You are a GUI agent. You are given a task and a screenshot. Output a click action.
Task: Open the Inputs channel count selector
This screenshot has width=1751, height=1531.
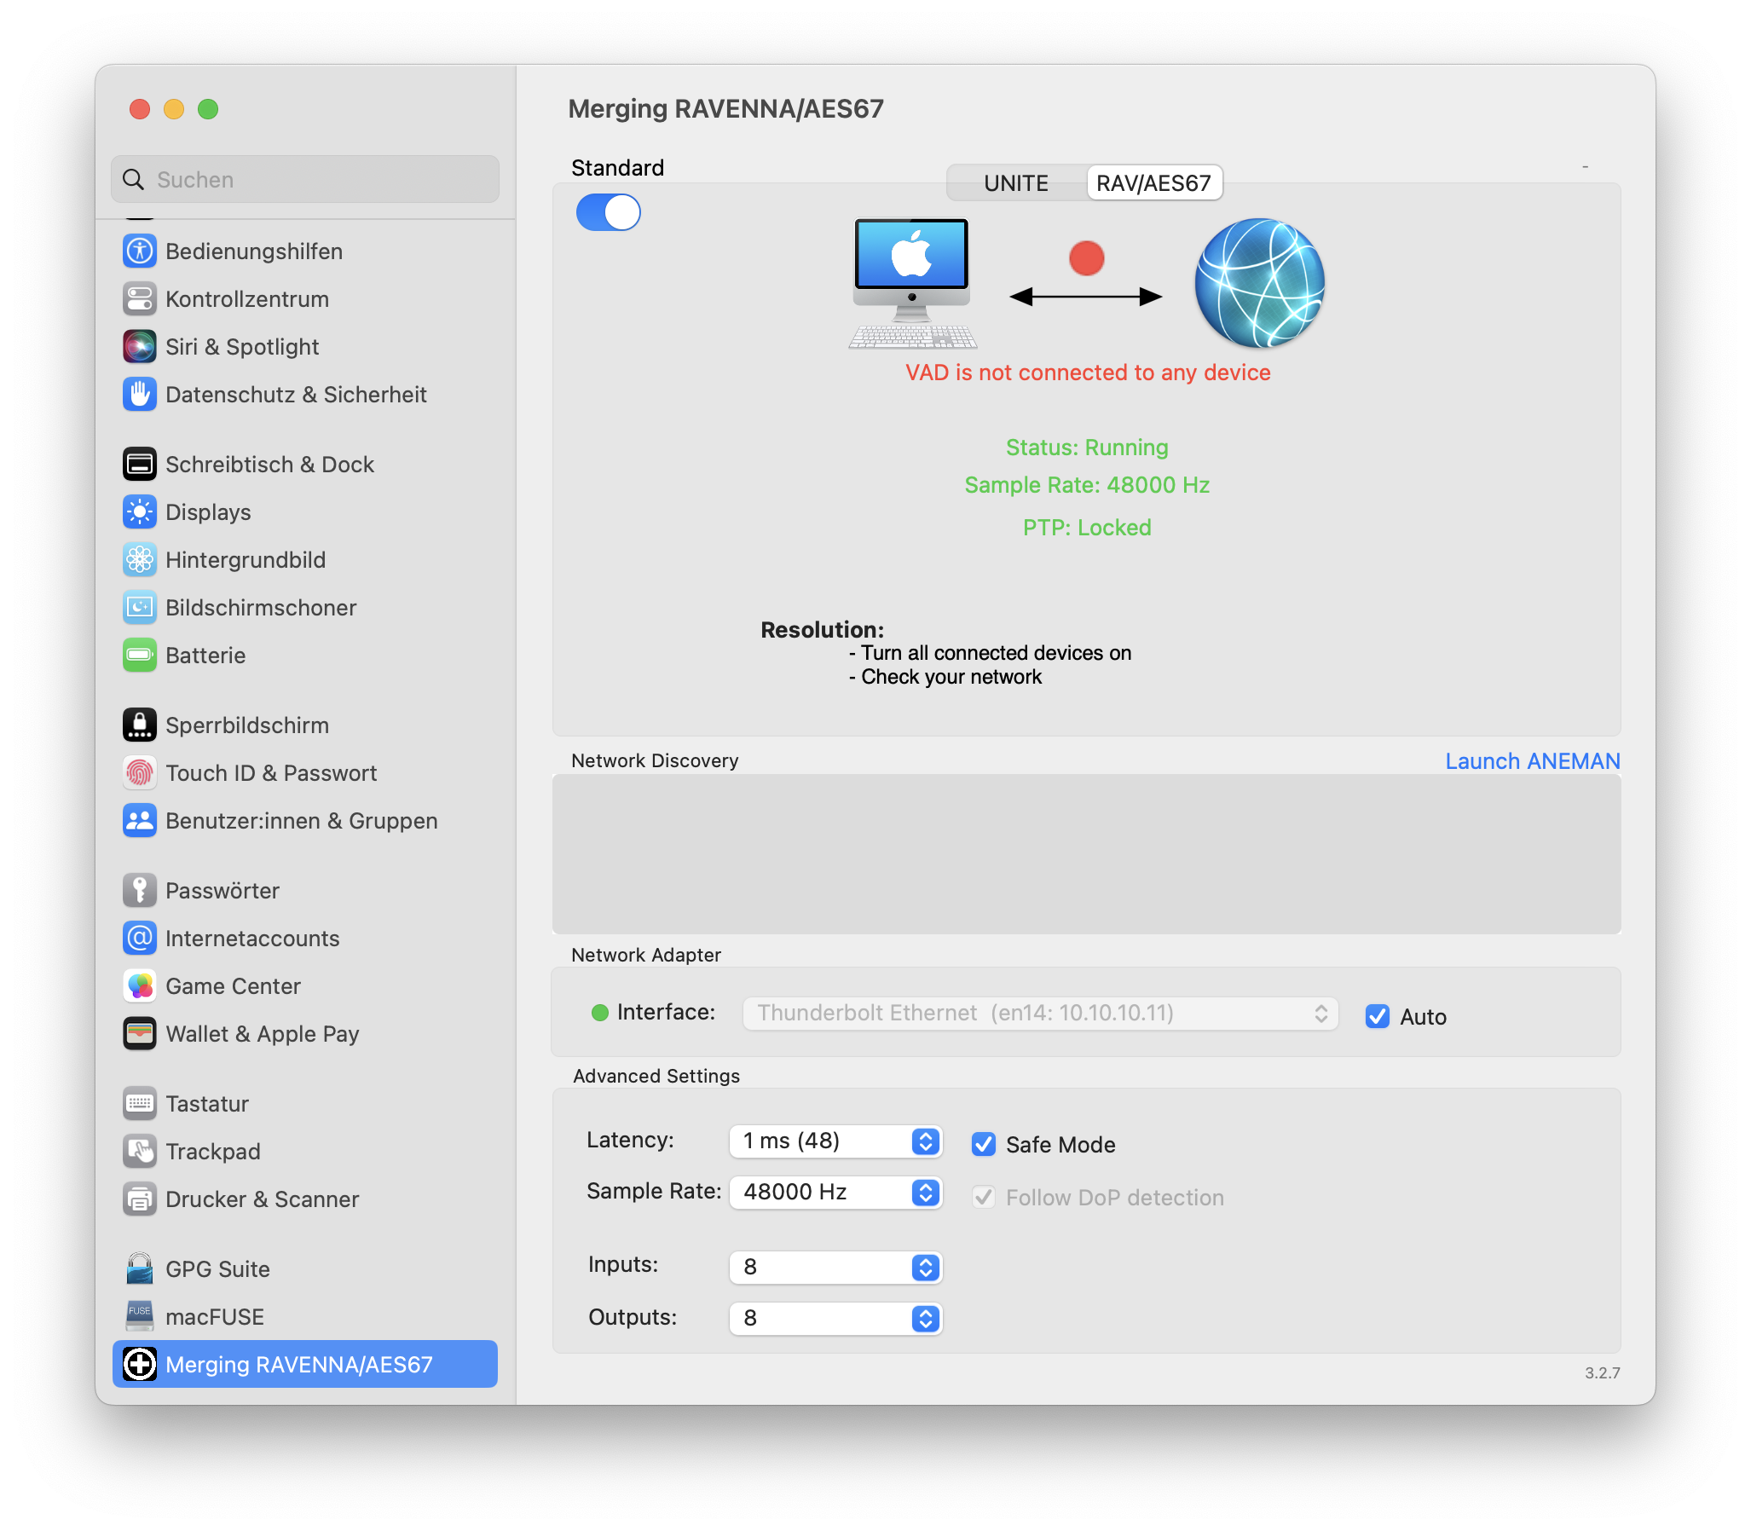coord(924,1267)
